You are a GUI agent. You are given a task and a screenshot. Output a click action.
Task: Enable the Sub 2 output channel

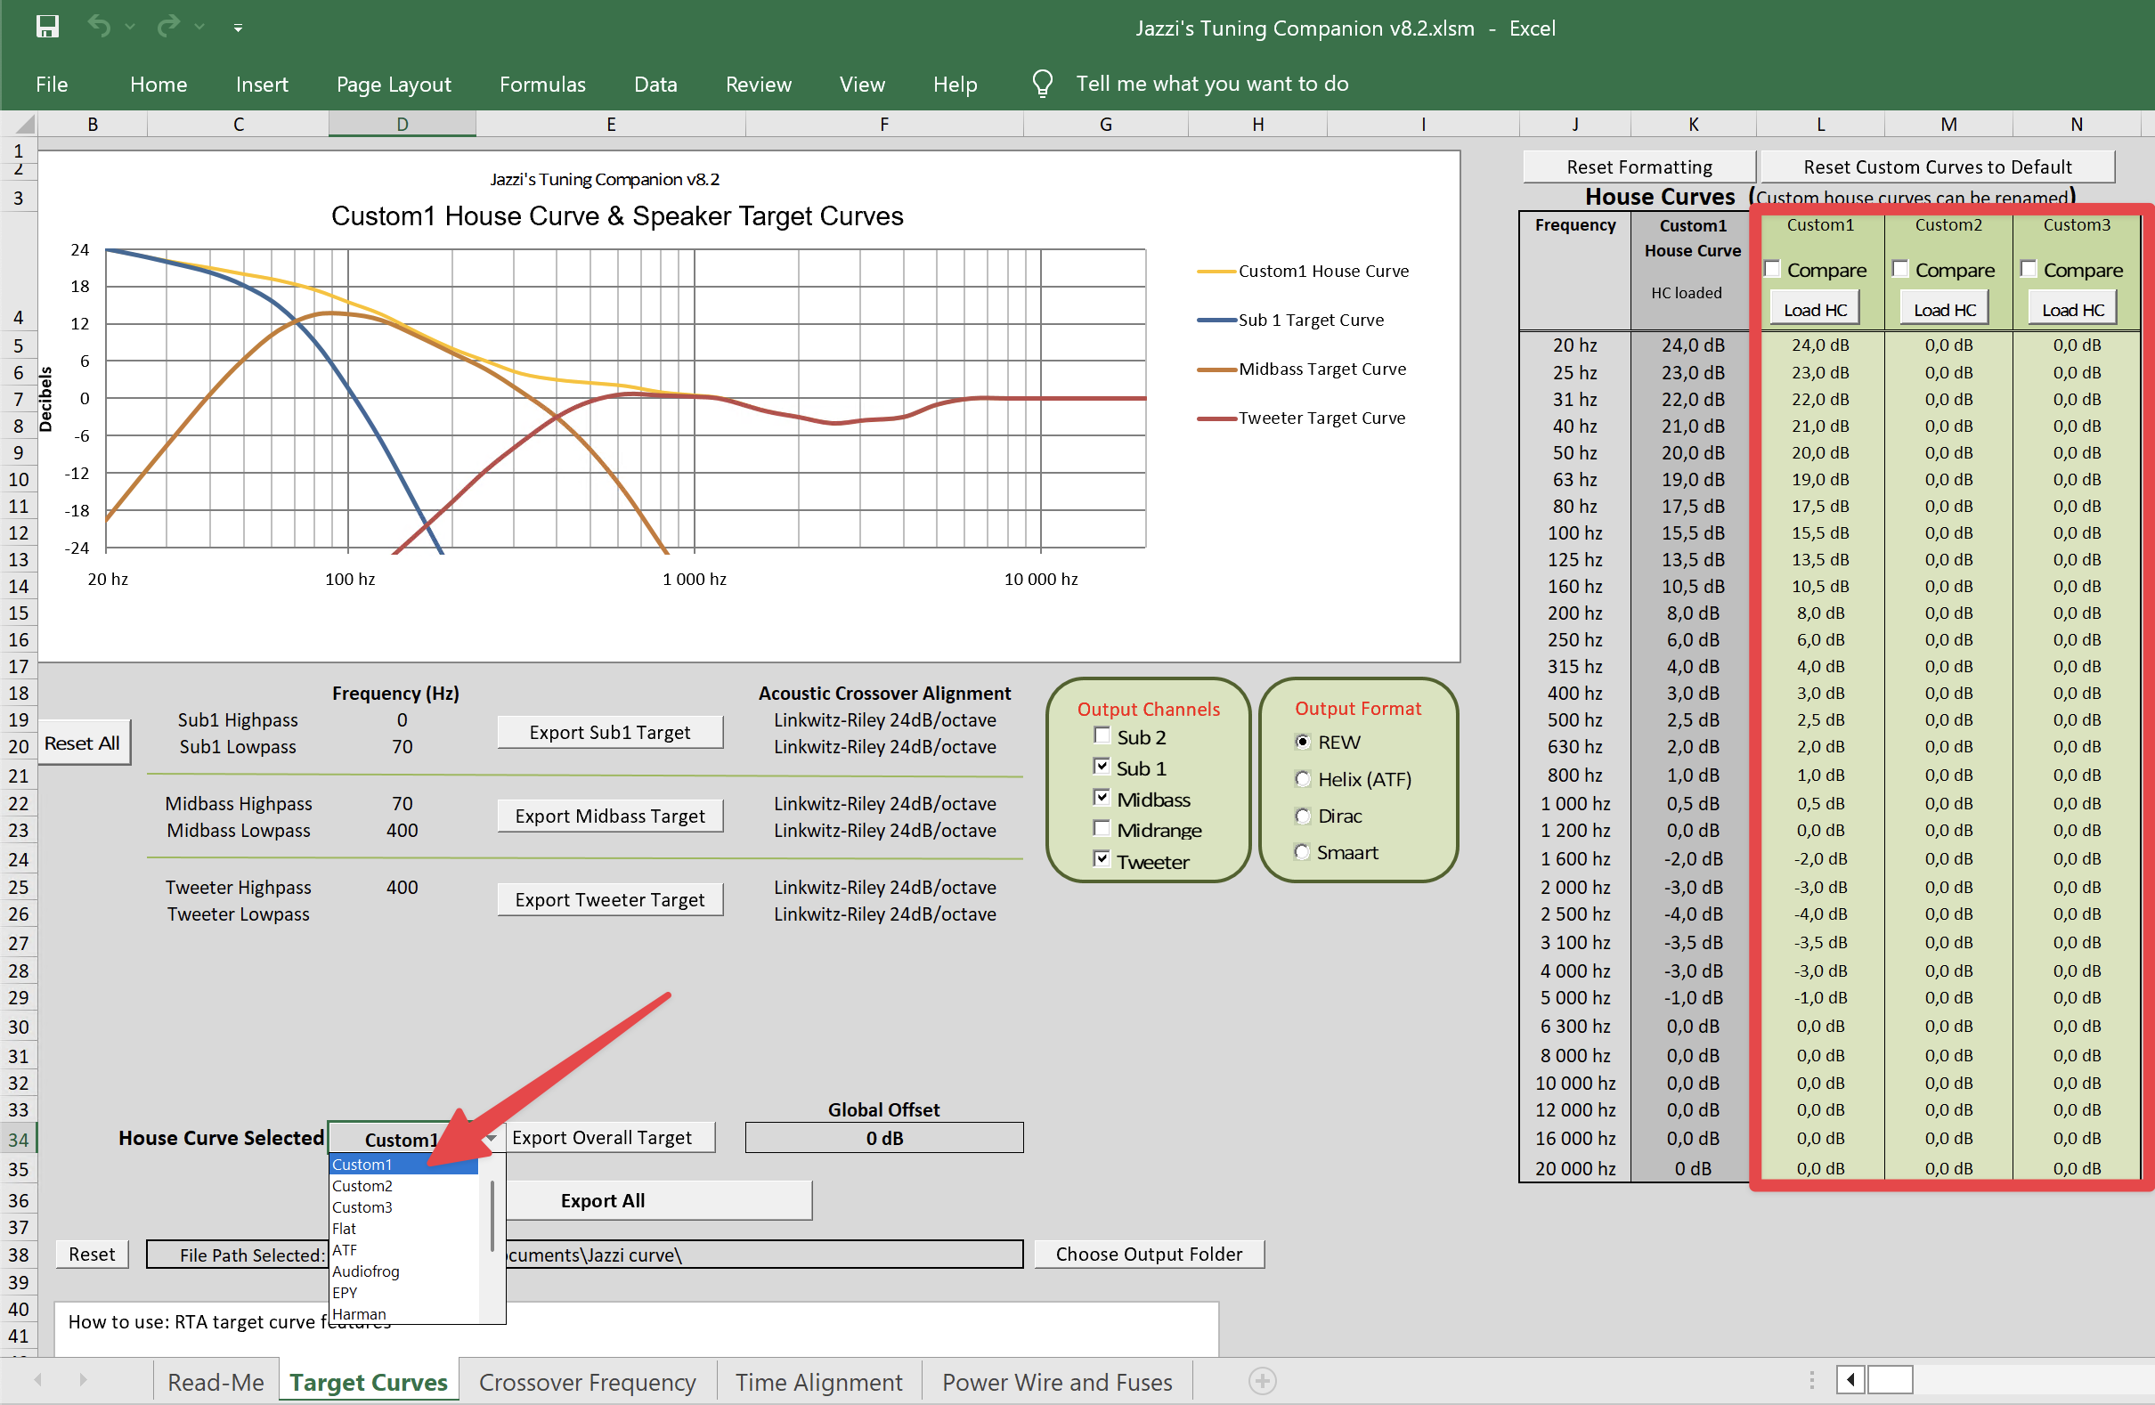(1102, 736)
